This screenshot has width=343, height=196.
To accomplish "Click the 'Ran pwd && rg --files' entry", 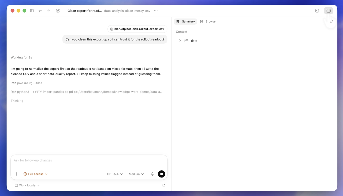I will tap(27, 83).
